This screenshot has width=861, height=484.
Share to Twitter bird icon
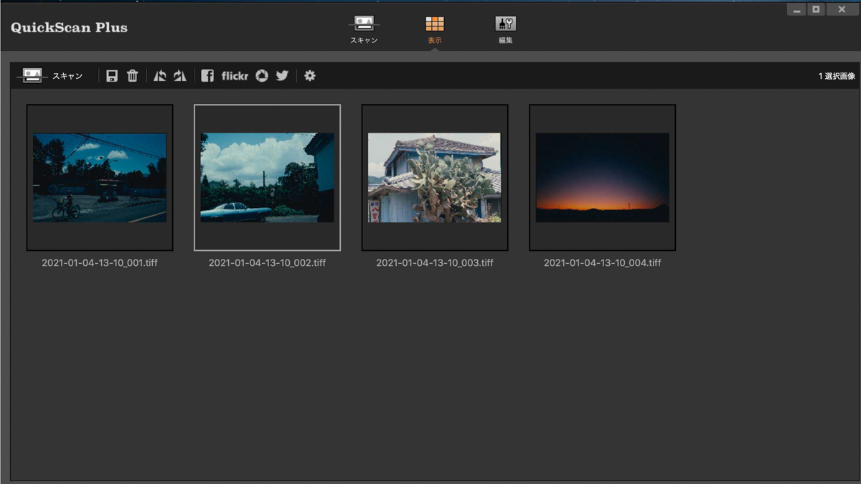[x=283, y=76]
